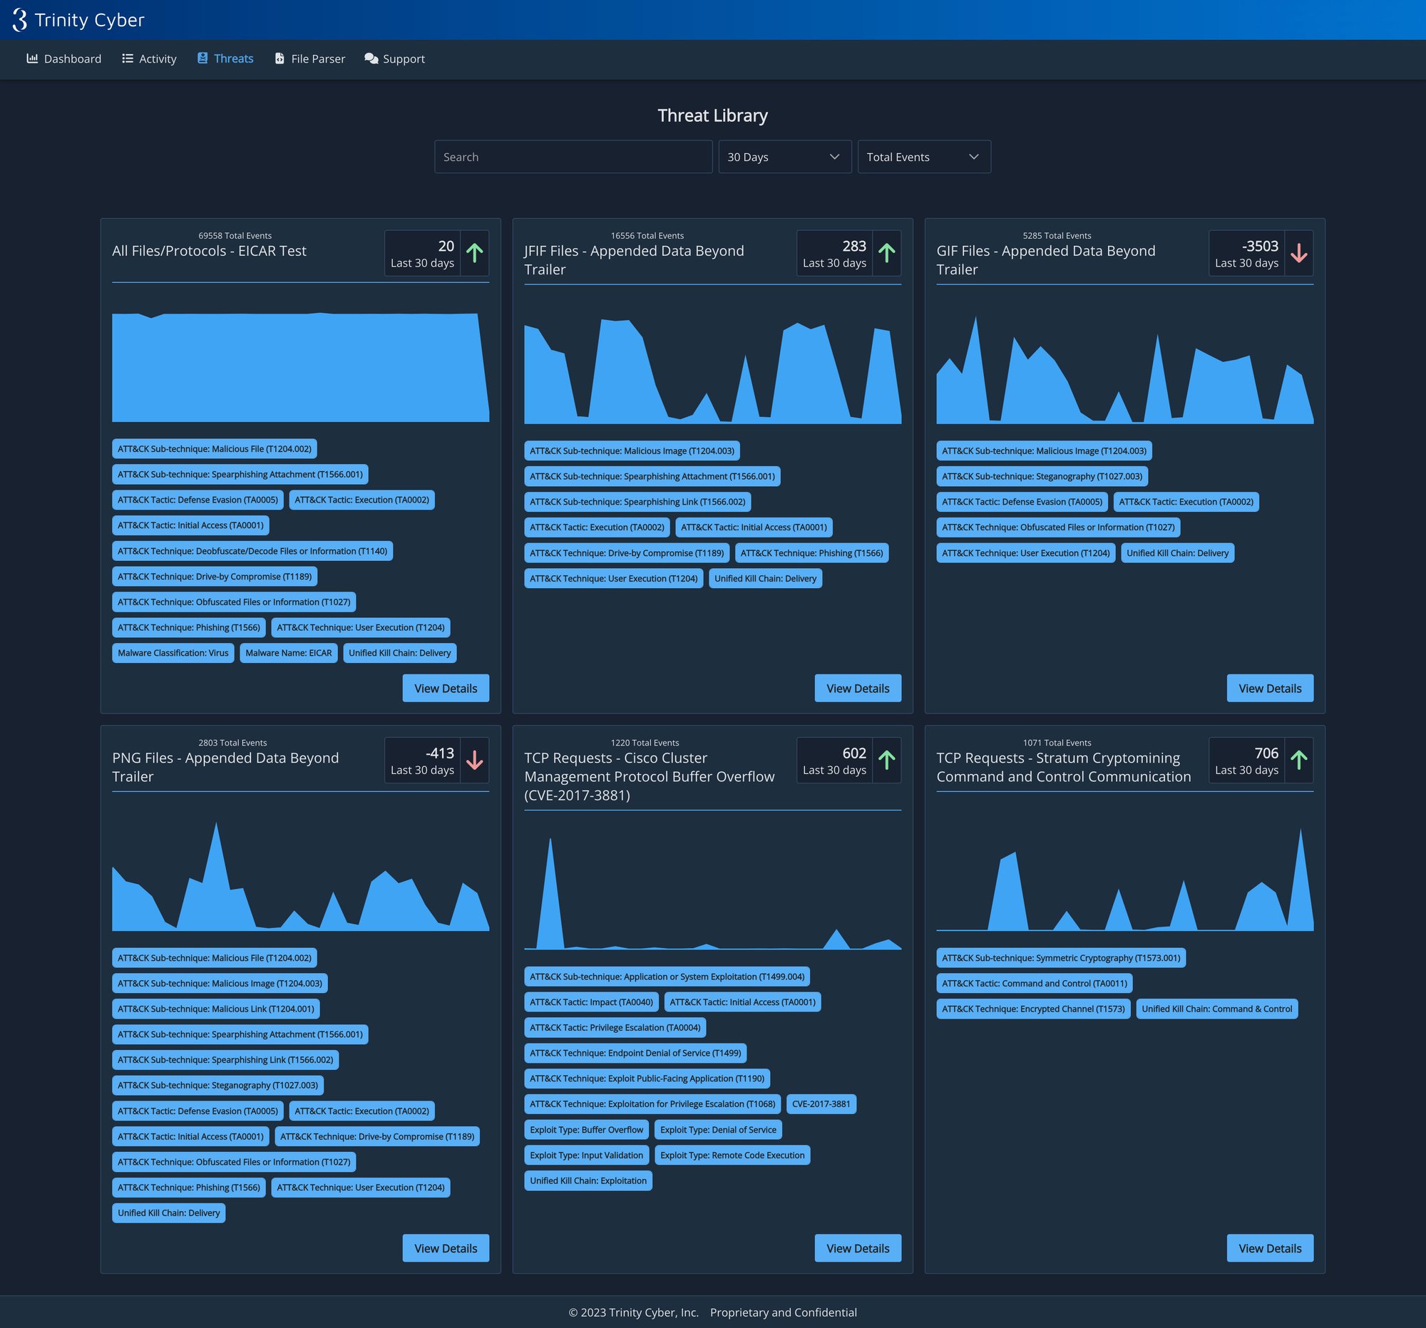Screen dimensions: 1426x1328
Task: Click the green up arrow on Cisco Cluster card
Action: tap(886, 760)
